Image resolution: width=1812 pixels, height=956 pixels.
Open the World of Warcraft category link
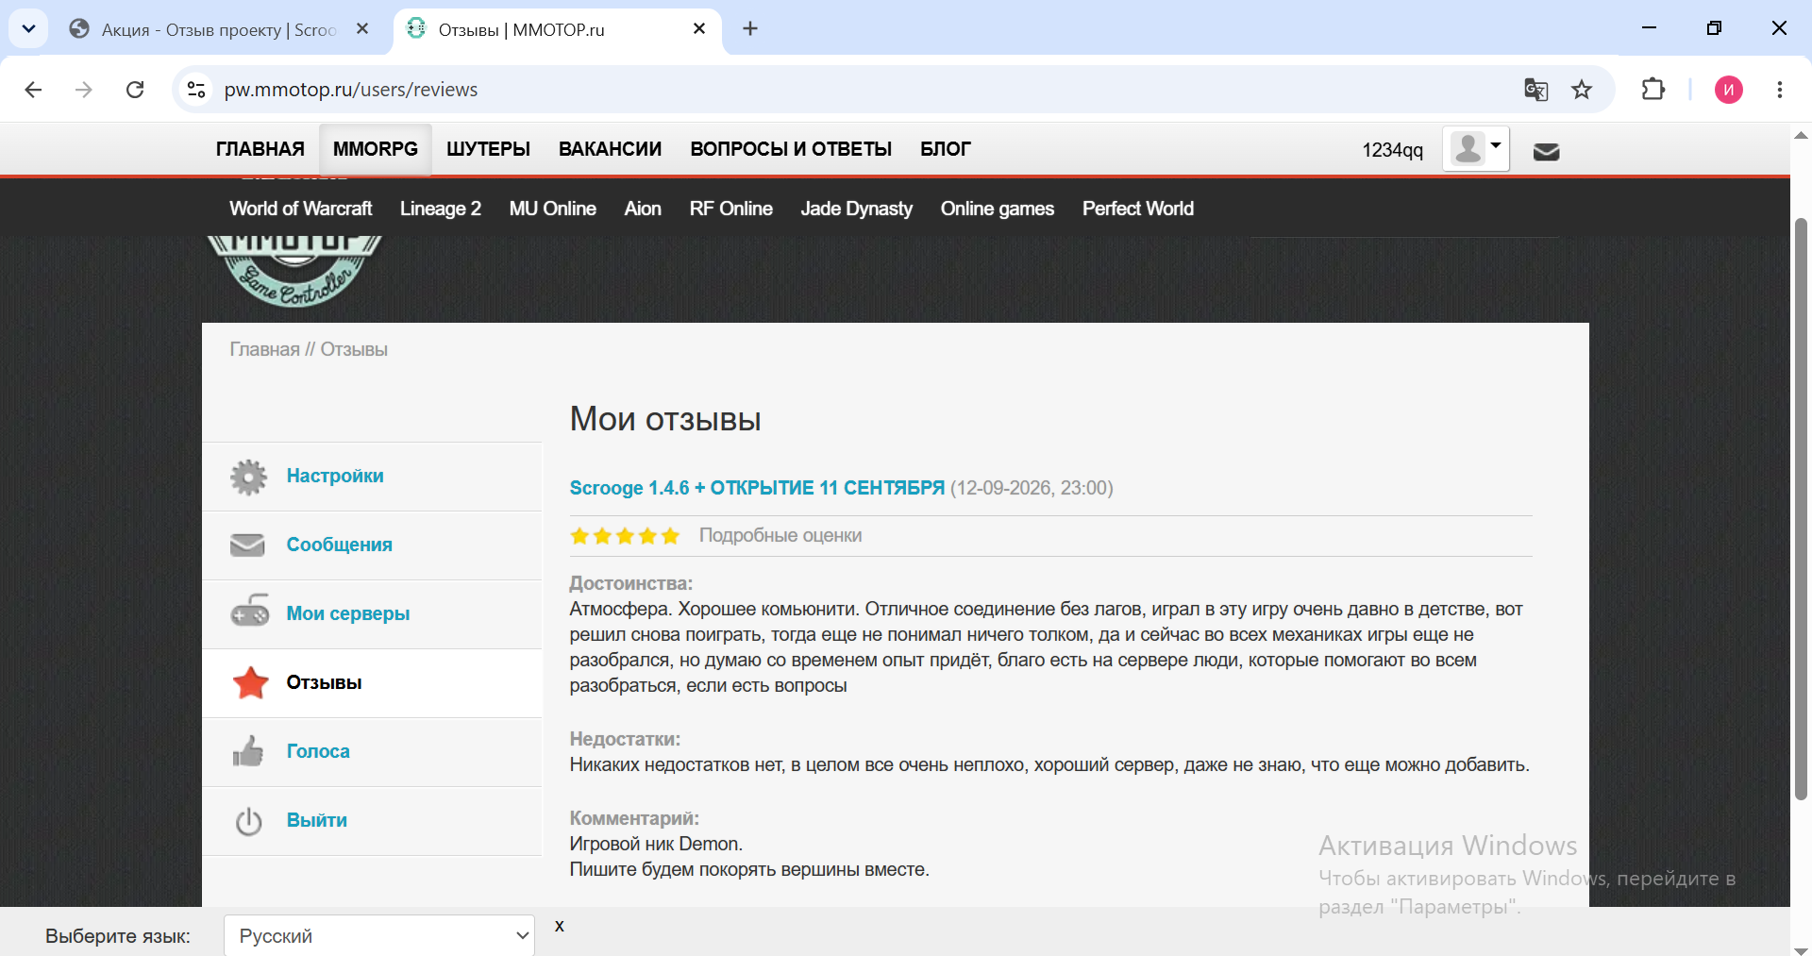pyautogui.click(x=301, y=209)
